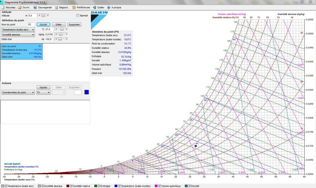Click the Sauvegarder floppy disk icon
The height and width of the screenshot is (188, 316).
coord(35,7)
